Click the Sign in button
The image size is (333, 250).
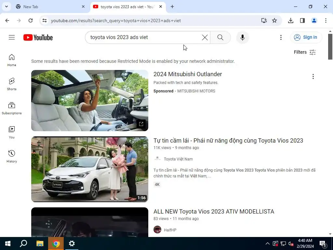pyautogui.click(x=306, y=37)
